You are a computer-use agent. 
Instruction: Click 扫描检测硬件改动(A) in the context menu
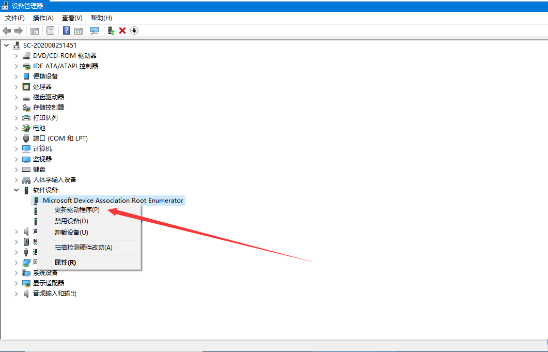pos(83,248)
